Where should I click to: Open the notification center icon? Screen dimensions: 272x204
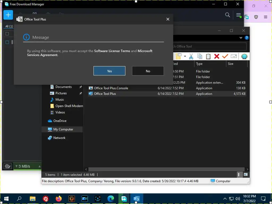click(x=263, y=199)
